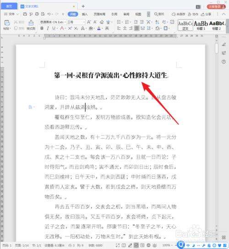The width and height of the screenshot is (229, 249).
Task: Switch to the 插入 ribbon tab
Action: (x=85, y=14)
